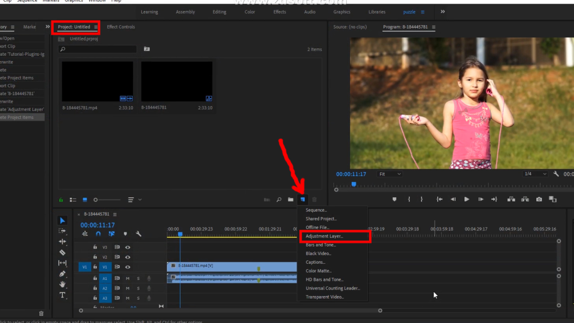Add marker in timeline header
Image resolution: width=574 pixels, height=323 pixels.
click(125, 234)
